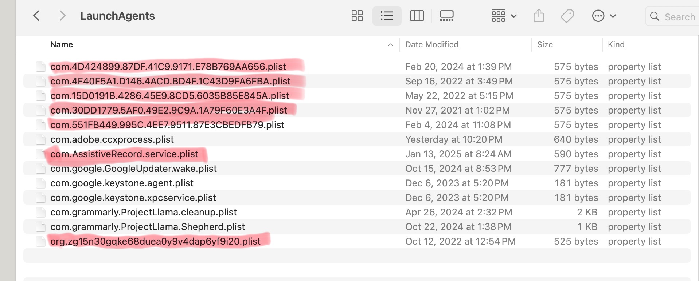
Task: Select com.google.GoogleUpdater.wake.plist file
Action: [x=133, y=169]
